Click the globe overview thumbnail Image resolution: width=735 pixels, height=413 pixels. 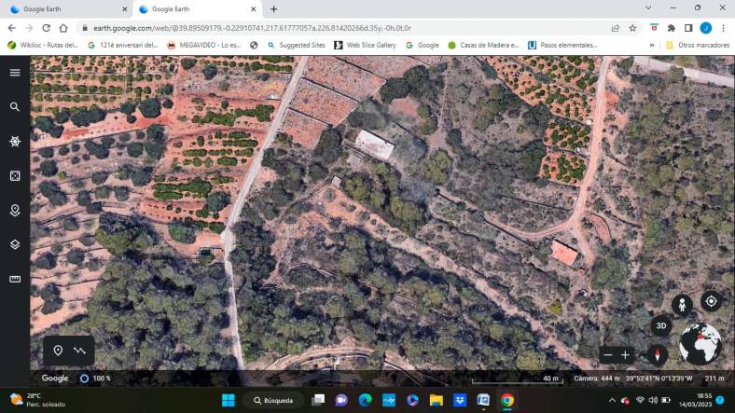(x=700, y=344)
